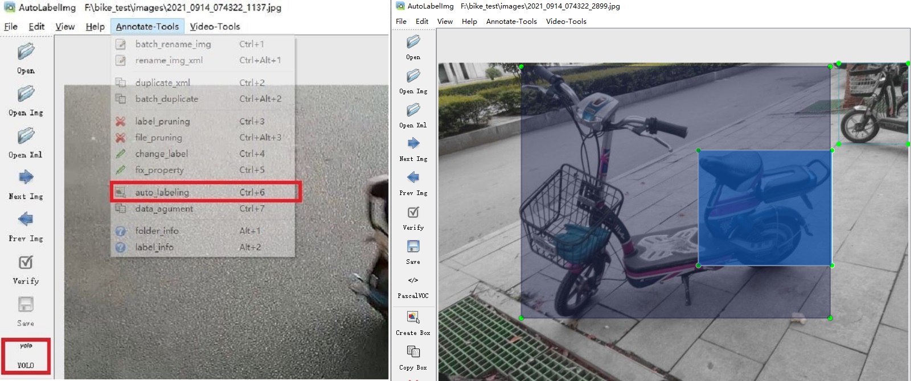918x381 pixels.
Task: Select Copy Box tool in right window
Action: [x=413, y=357]
